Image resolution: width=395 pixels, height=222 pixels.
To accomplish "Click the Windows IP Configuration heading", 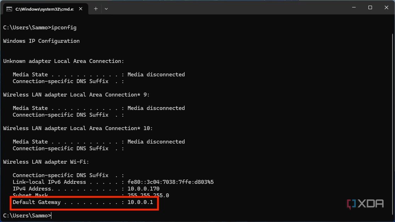I will (x=41, y=41).
